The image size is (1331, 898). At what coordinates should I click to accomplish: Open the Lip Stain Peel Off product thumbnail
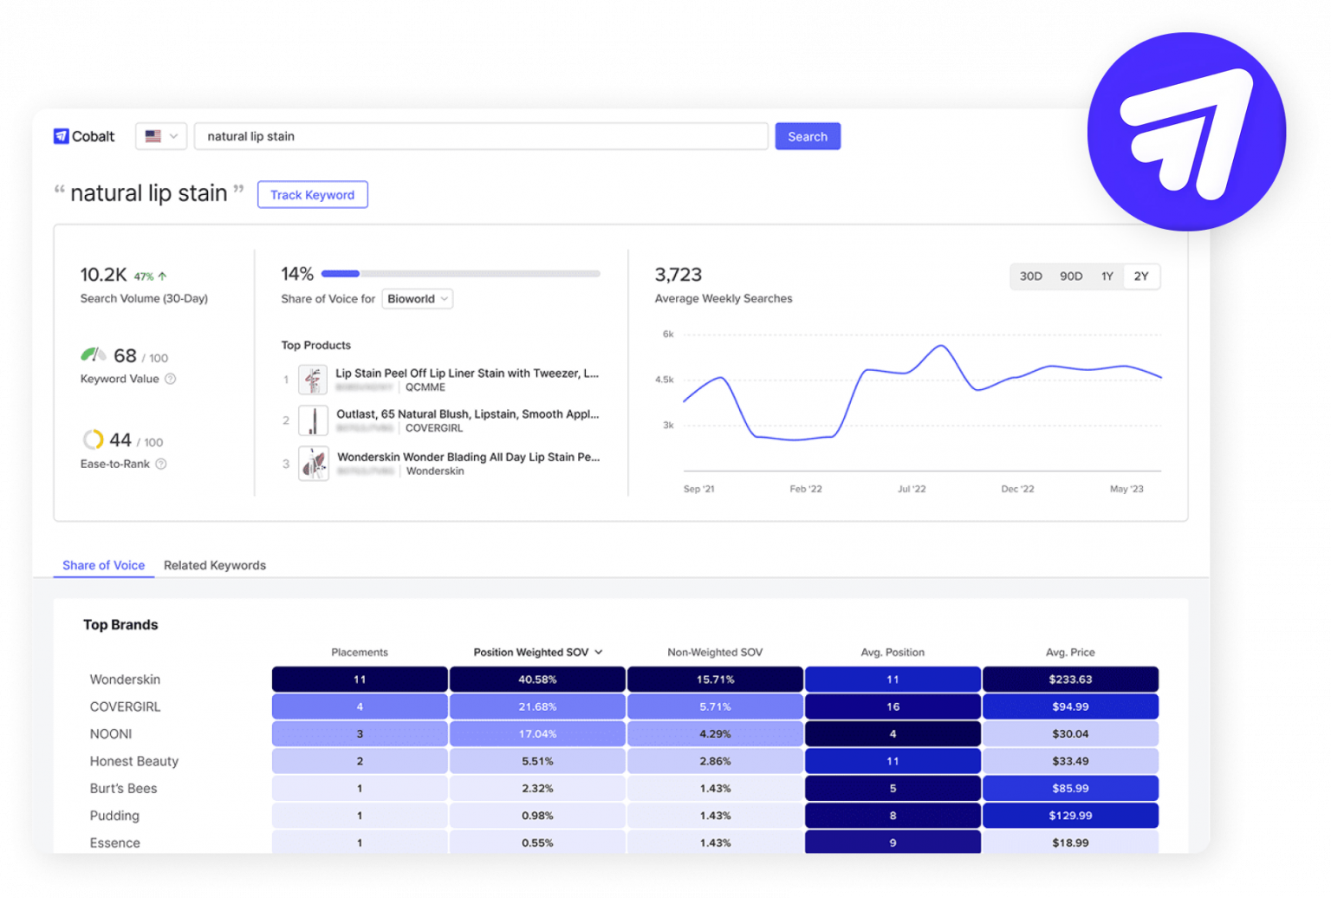coord(313,380)
